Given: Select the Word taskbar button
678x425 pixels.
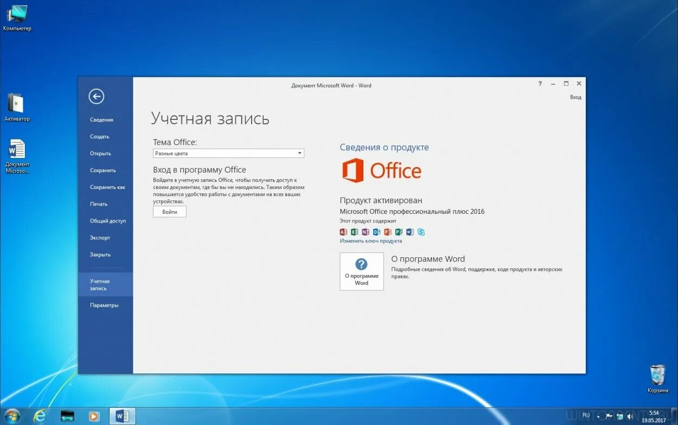Looking at the screenshot, I should (122, 416).
